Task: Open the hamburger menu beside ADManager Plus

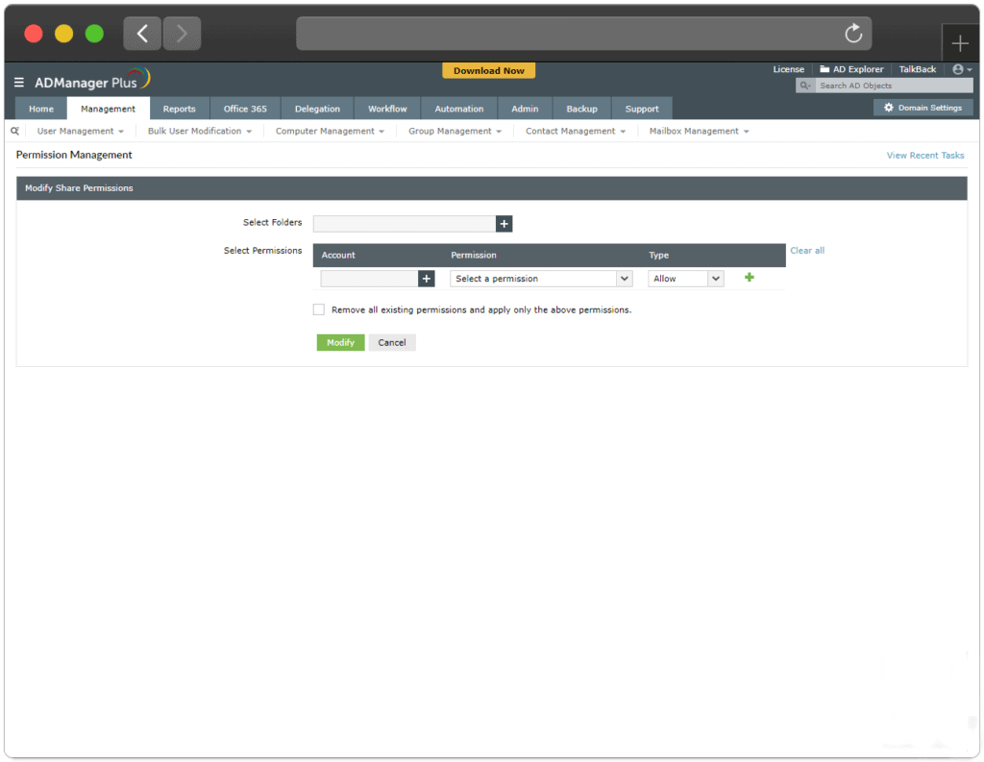Action: point(19,83)
